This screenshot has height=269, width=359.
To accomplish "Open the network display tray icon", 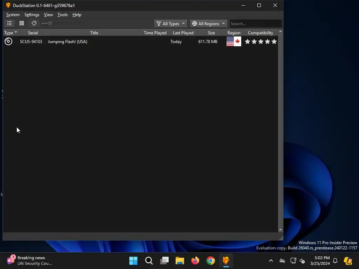I will coord(293,261).
